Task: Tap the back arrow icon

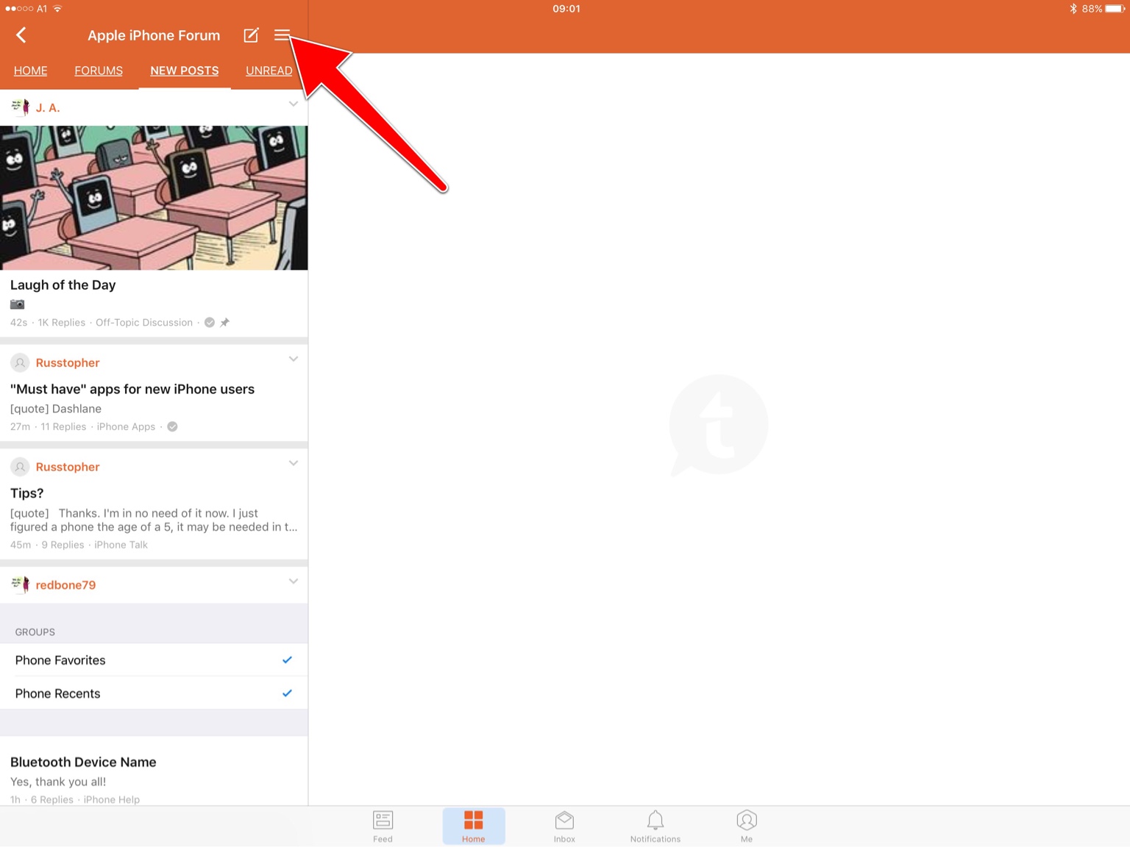Action: click(x=21, y=35)
